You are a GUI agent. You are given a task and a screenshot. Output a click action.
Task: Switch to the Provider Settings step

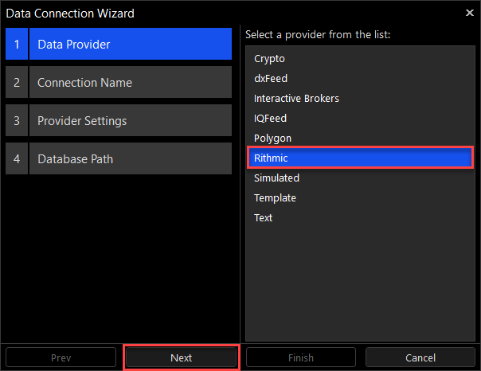tap(130, 121)
